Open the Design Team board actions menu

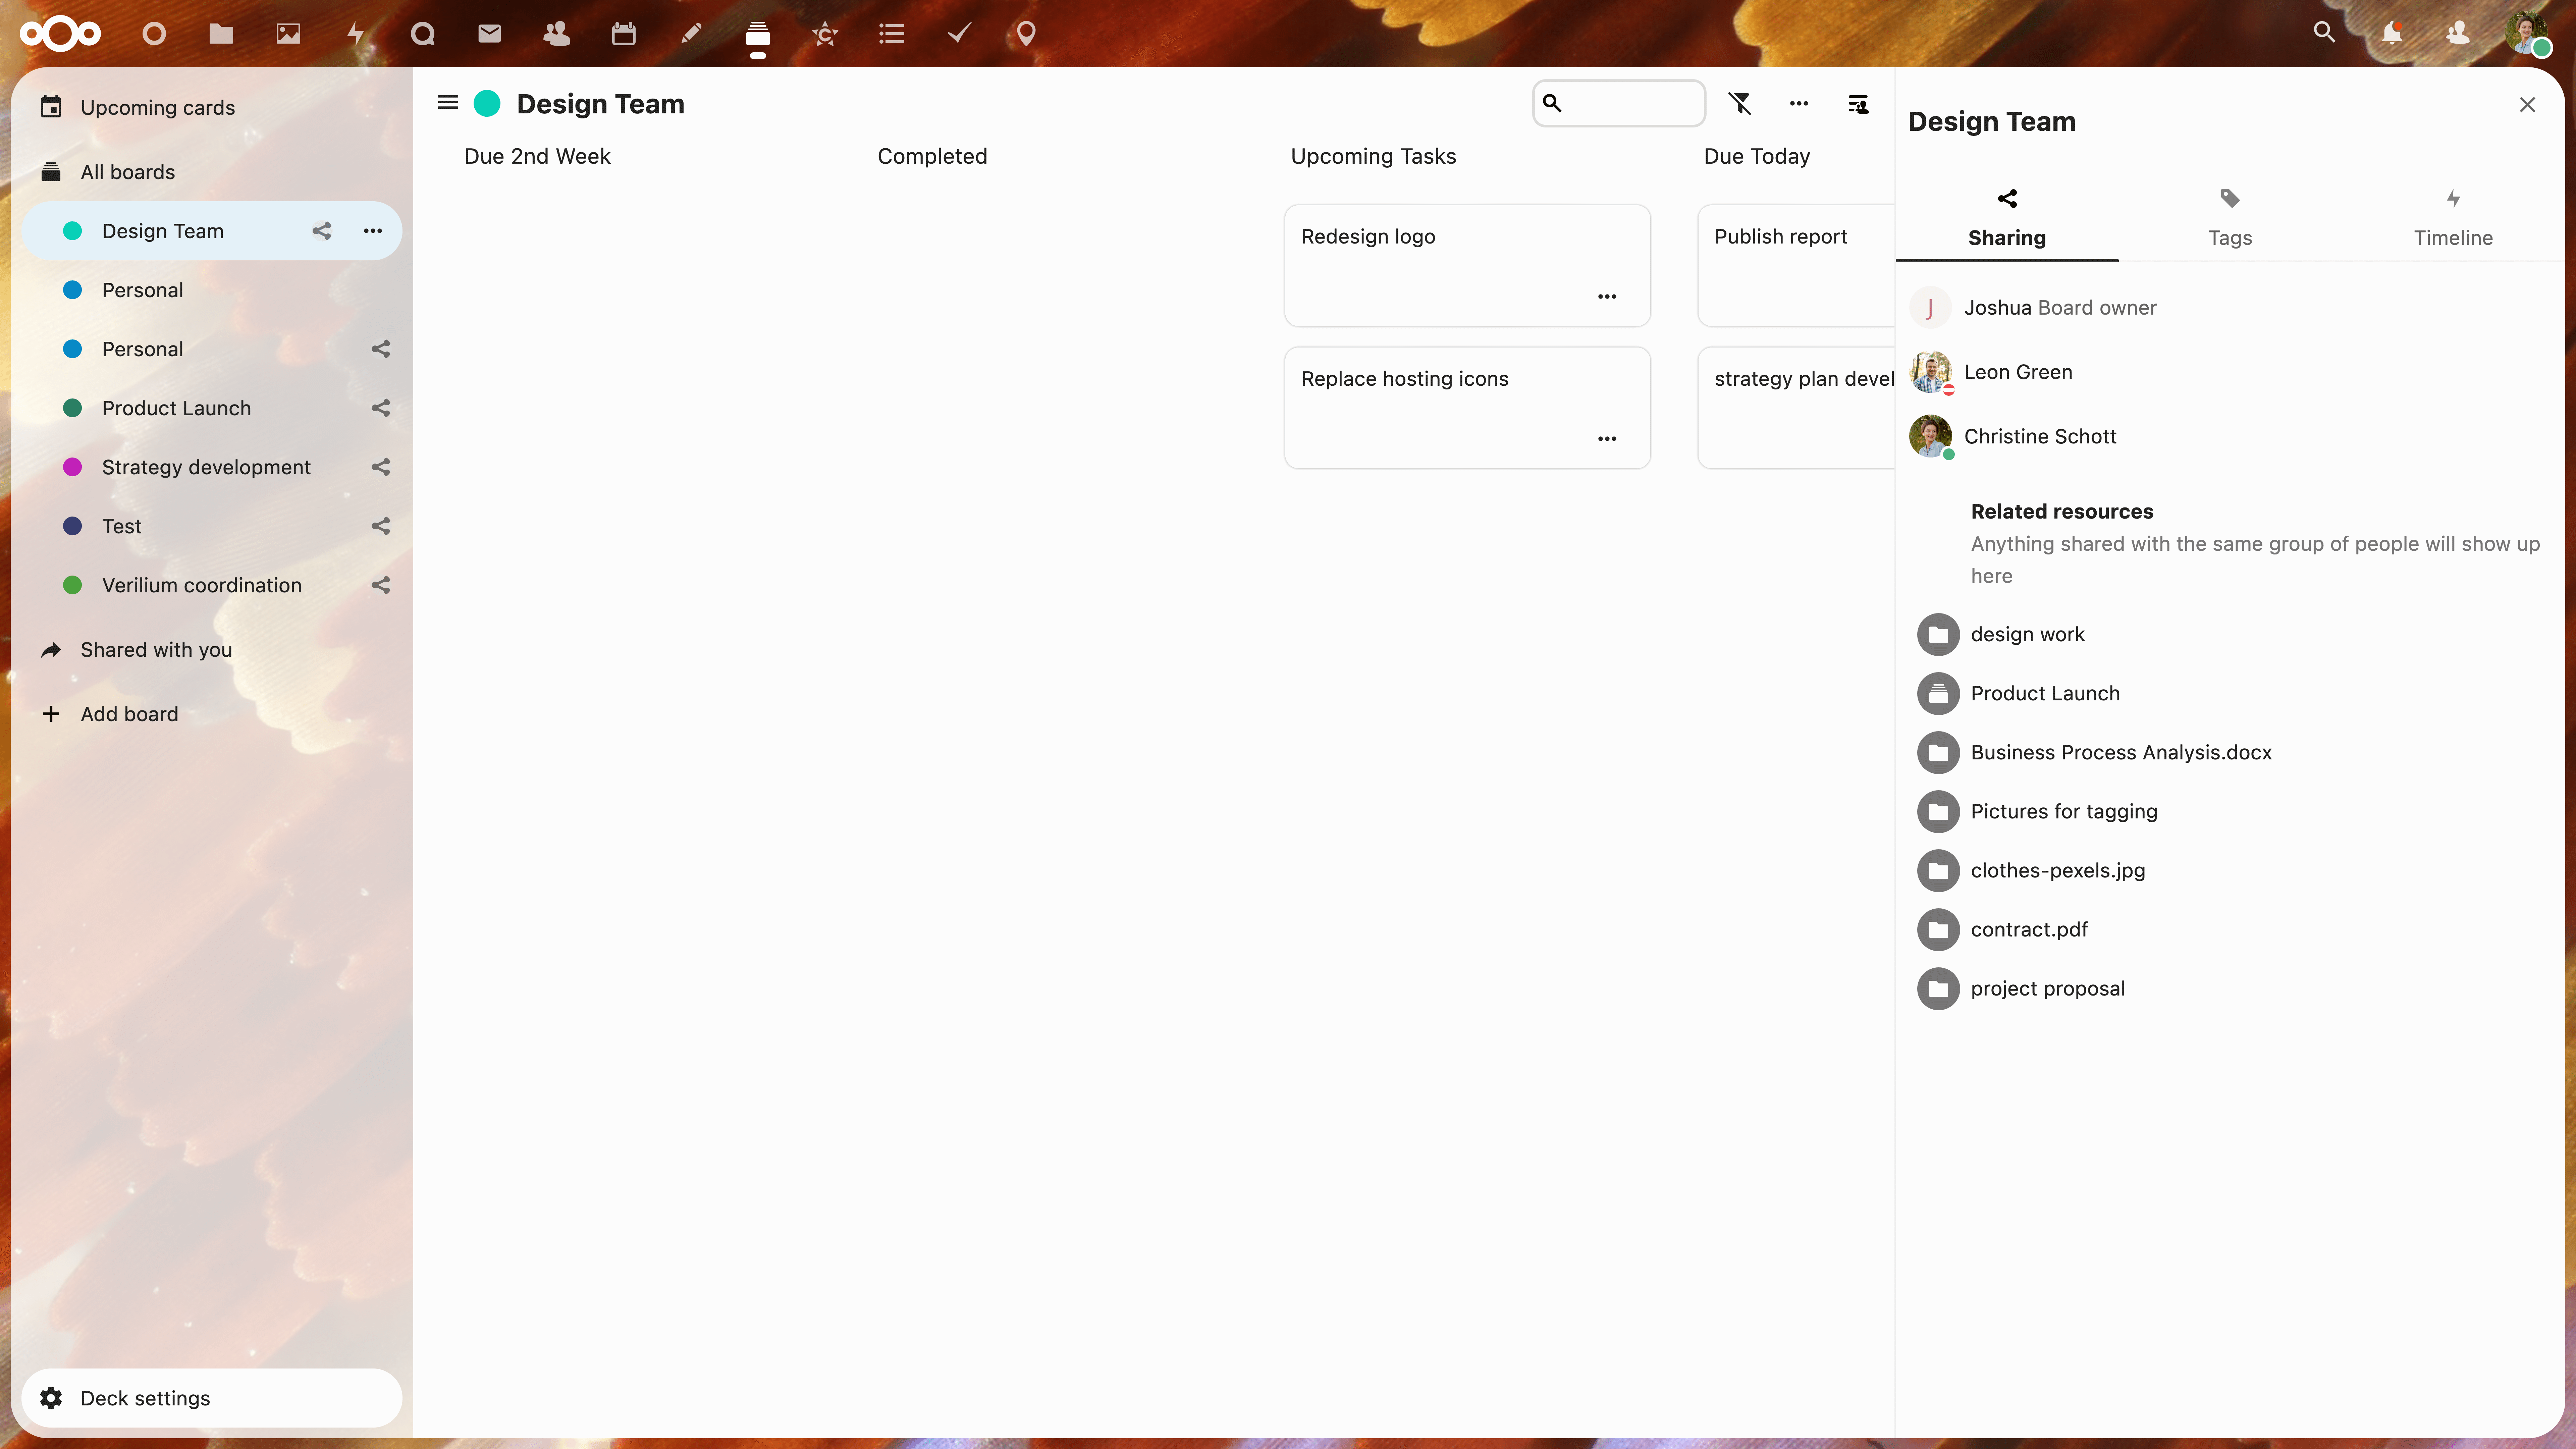tap(373, 231)
